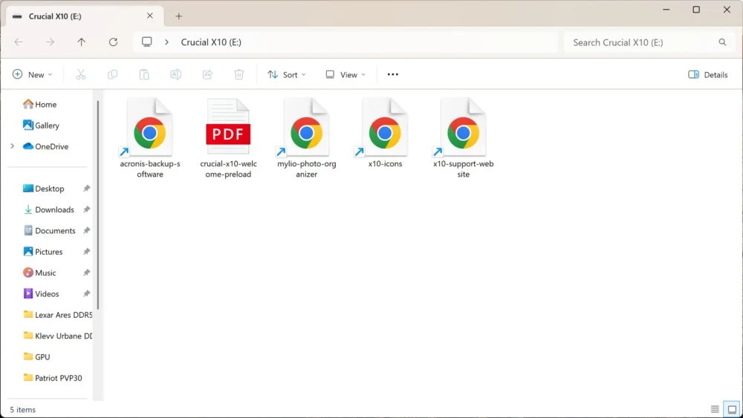Open the acronis-backup-software shortcut

click(150, 137)
